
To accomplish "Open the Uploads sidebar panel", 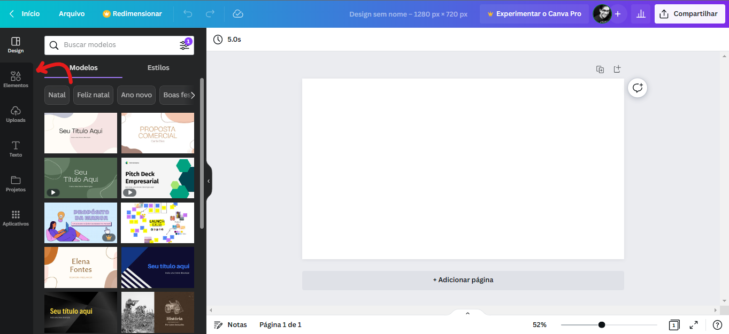I will pyautogui.click(x=16, y=114).
